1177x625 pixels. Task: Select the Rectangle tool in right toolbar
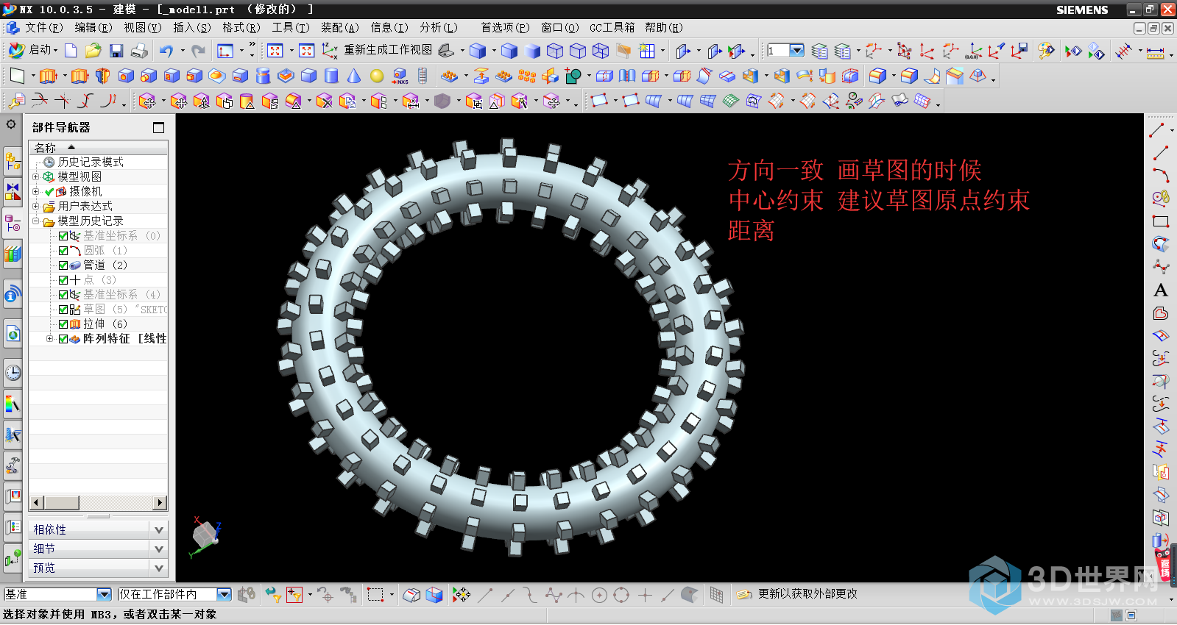1160,221
